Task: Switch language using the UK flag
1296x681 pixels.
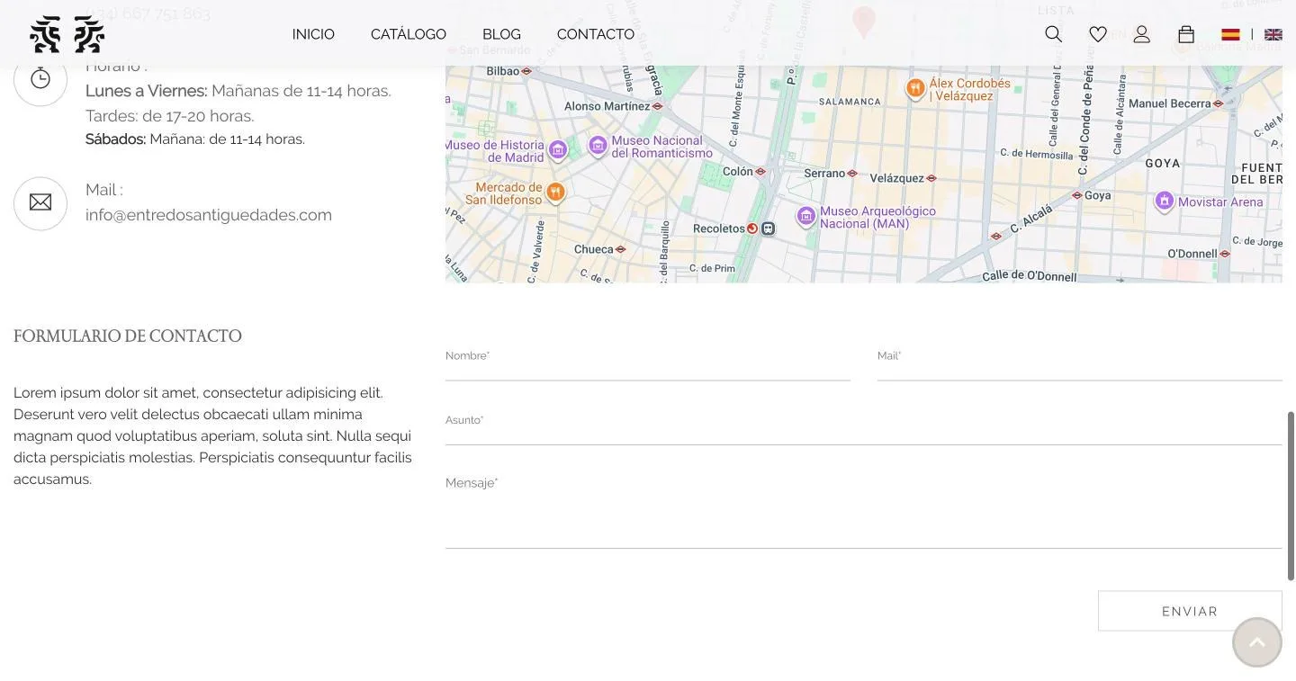Action: coord(1273,34)
